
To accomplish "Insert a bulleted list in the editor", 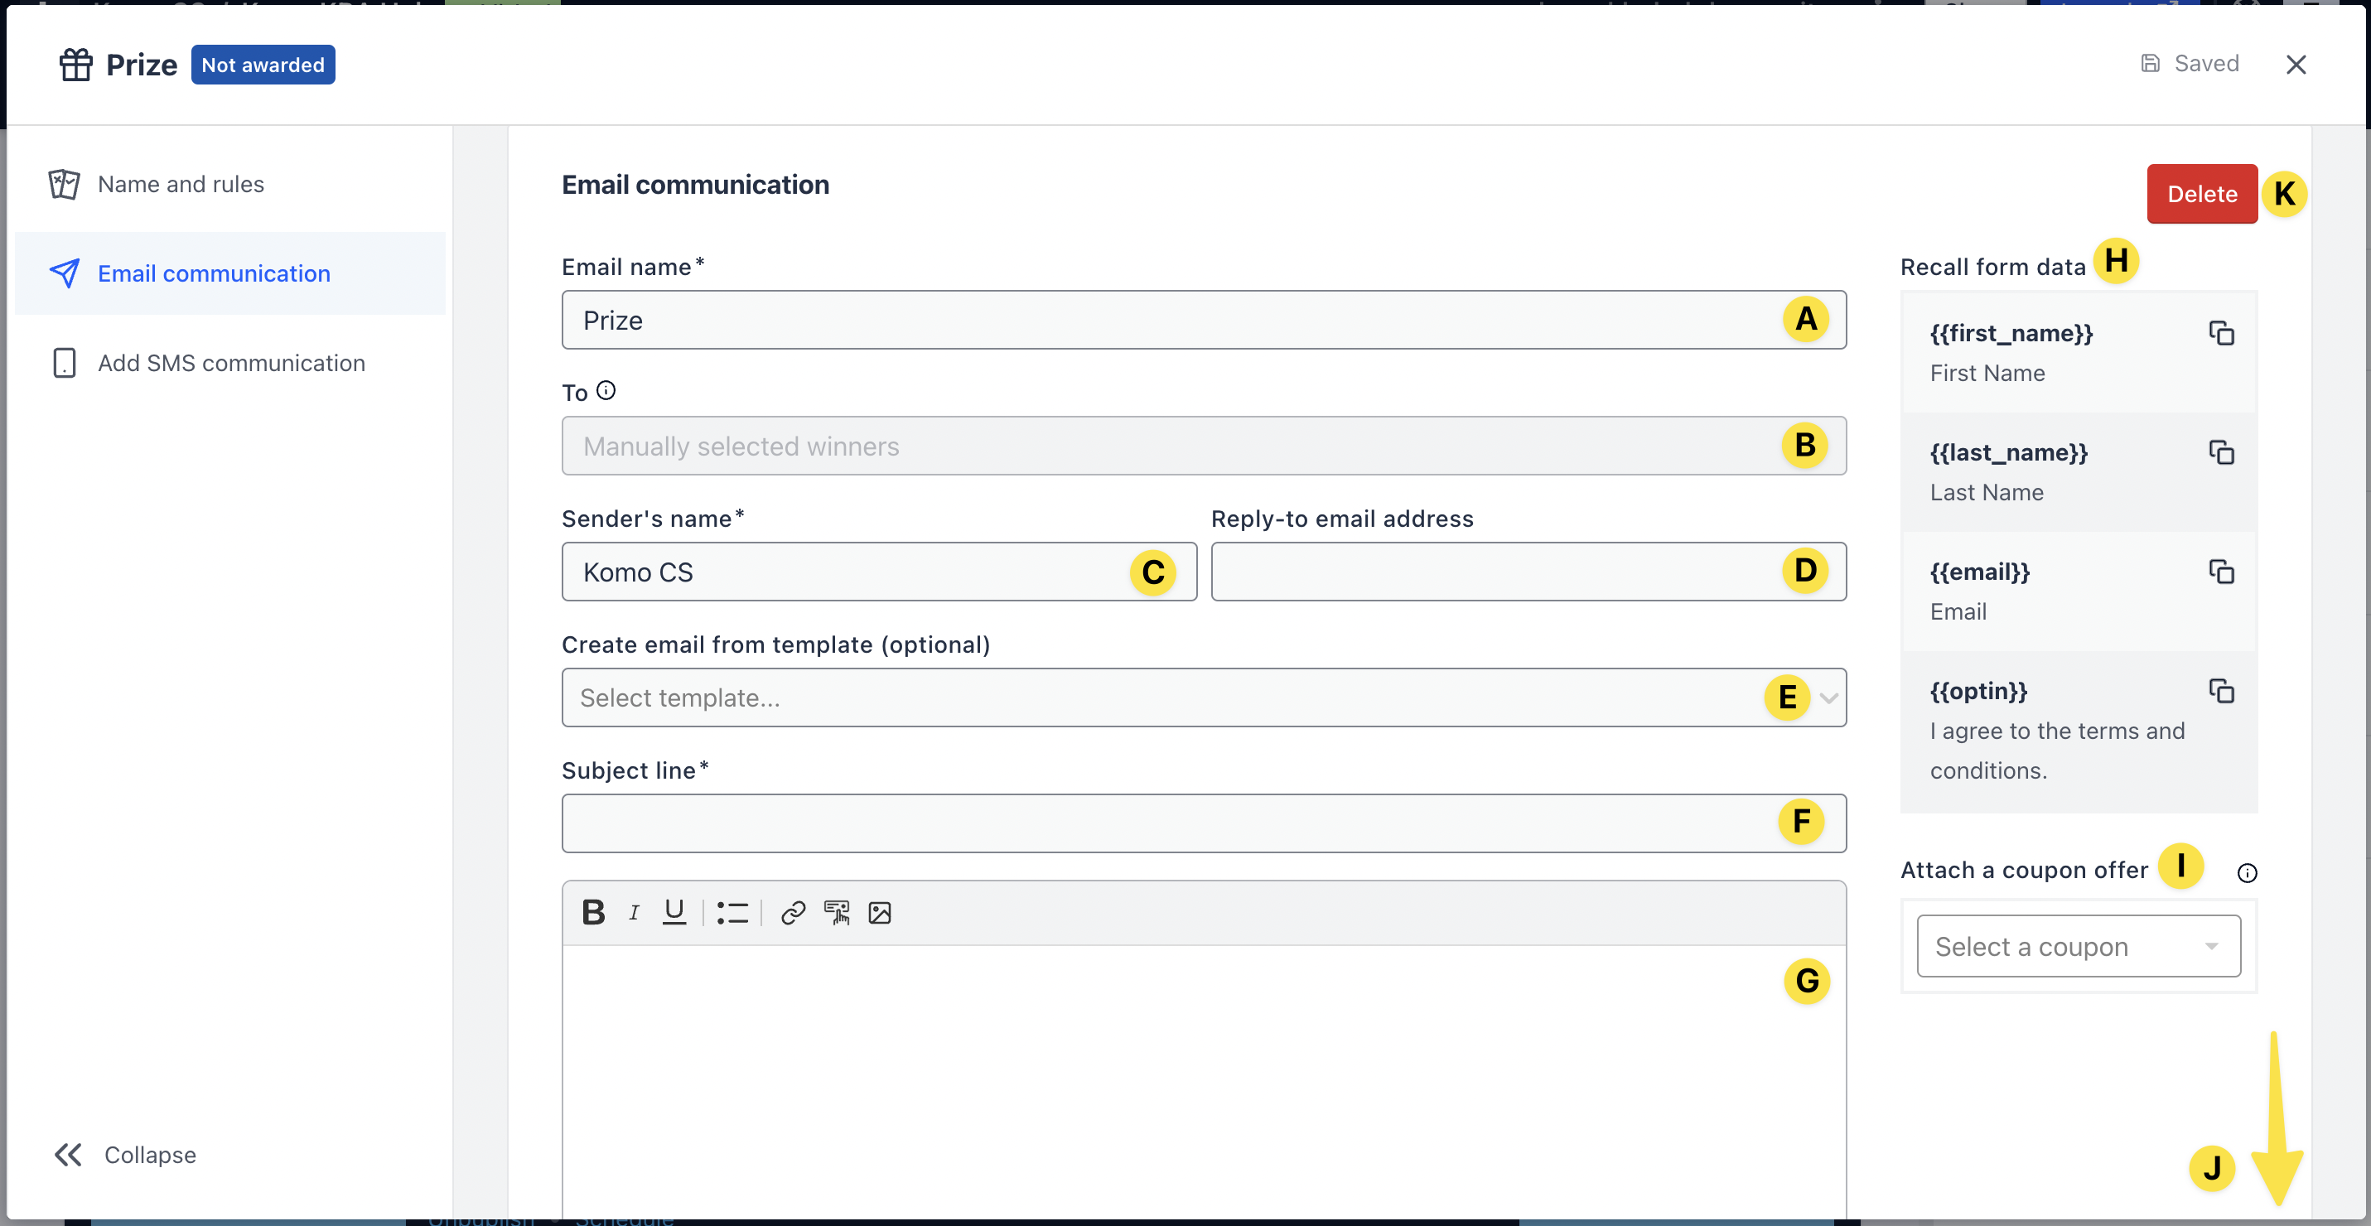I will [732, 912].
